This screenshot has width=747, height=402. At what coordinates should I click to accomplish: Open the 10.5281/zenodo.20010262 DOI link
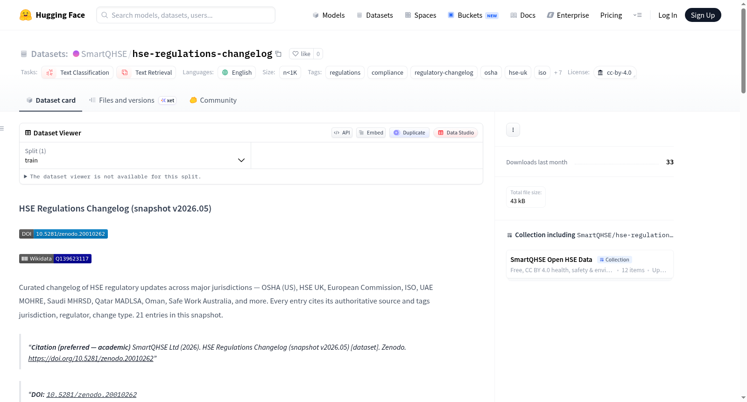pos(92,395)
